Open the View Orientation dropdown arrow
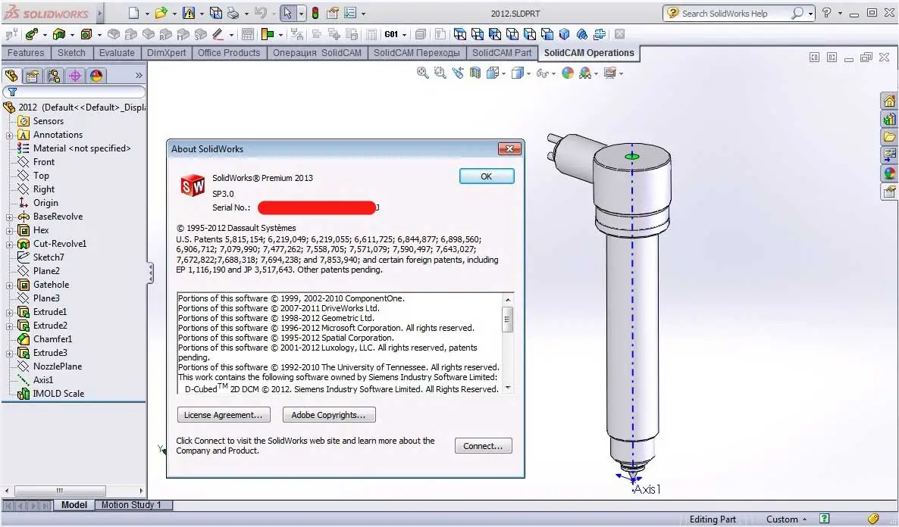The image size is (899, 527). point(503,73)
